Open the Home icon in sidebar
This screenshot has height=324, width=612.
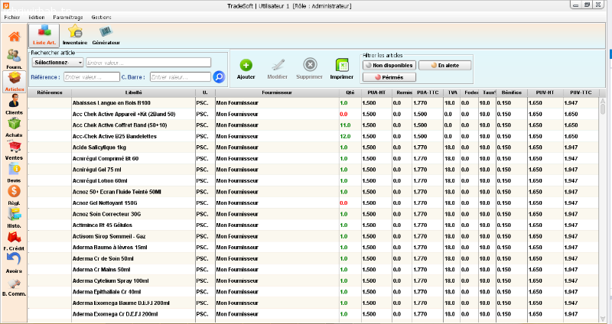pyautogui.click(x=14, y=37)
